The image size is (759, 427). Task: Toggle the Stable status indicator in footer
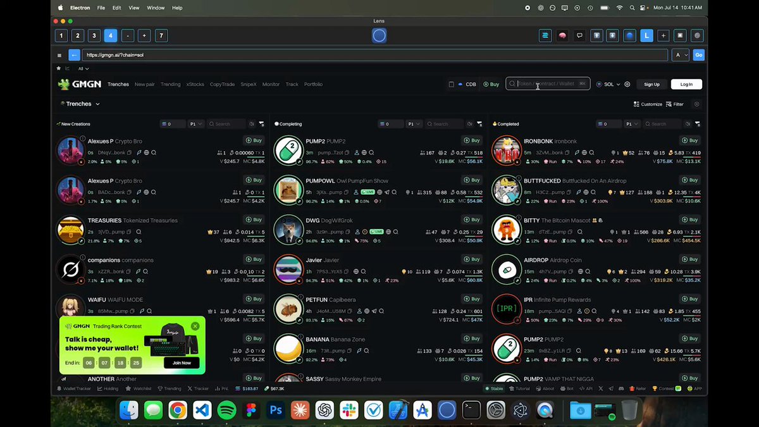point(495,388)
